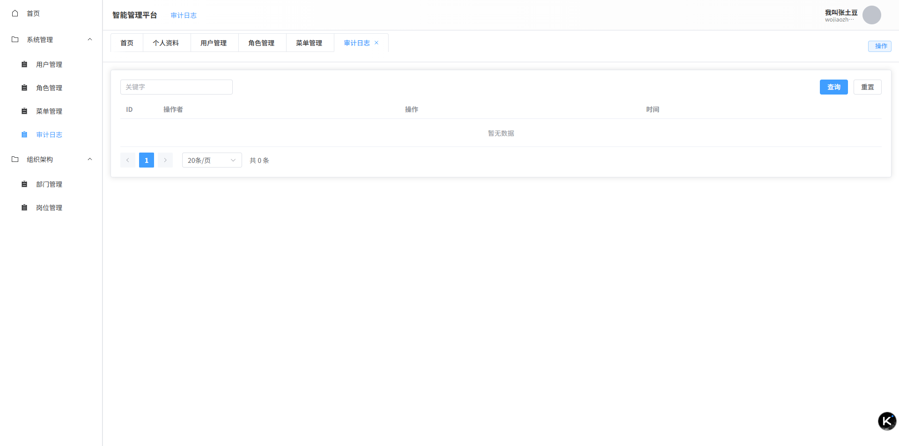The height and width of the screenshot is (446, 899).
Task: Click the 角色管理 clipboard icon in sidebar
Action: (24, 88)
